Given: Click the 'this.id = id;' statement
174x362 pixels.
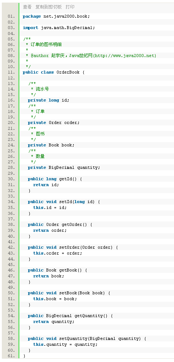Looking at the screenshot, I should [50, 207].
